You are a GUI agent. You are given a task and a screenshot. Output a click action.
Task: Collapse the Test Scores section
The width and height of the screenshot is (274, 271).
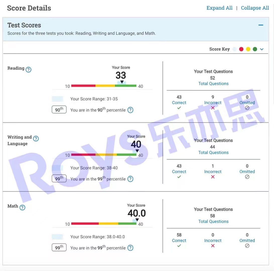point(261,25)
